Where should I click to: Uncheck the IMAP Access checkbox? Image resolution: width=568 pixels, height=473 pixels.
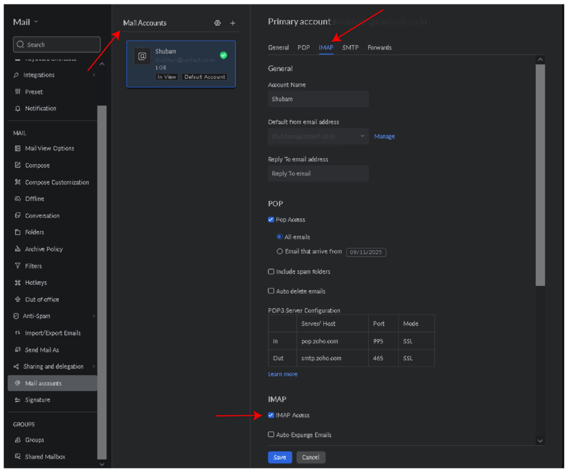(271, 415)
